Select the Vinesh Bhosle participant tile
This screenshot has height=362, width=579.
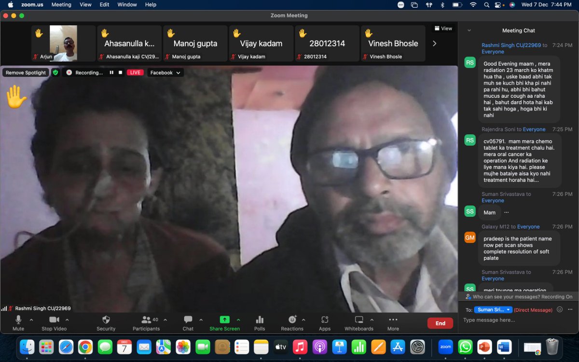tap(393, 43)
